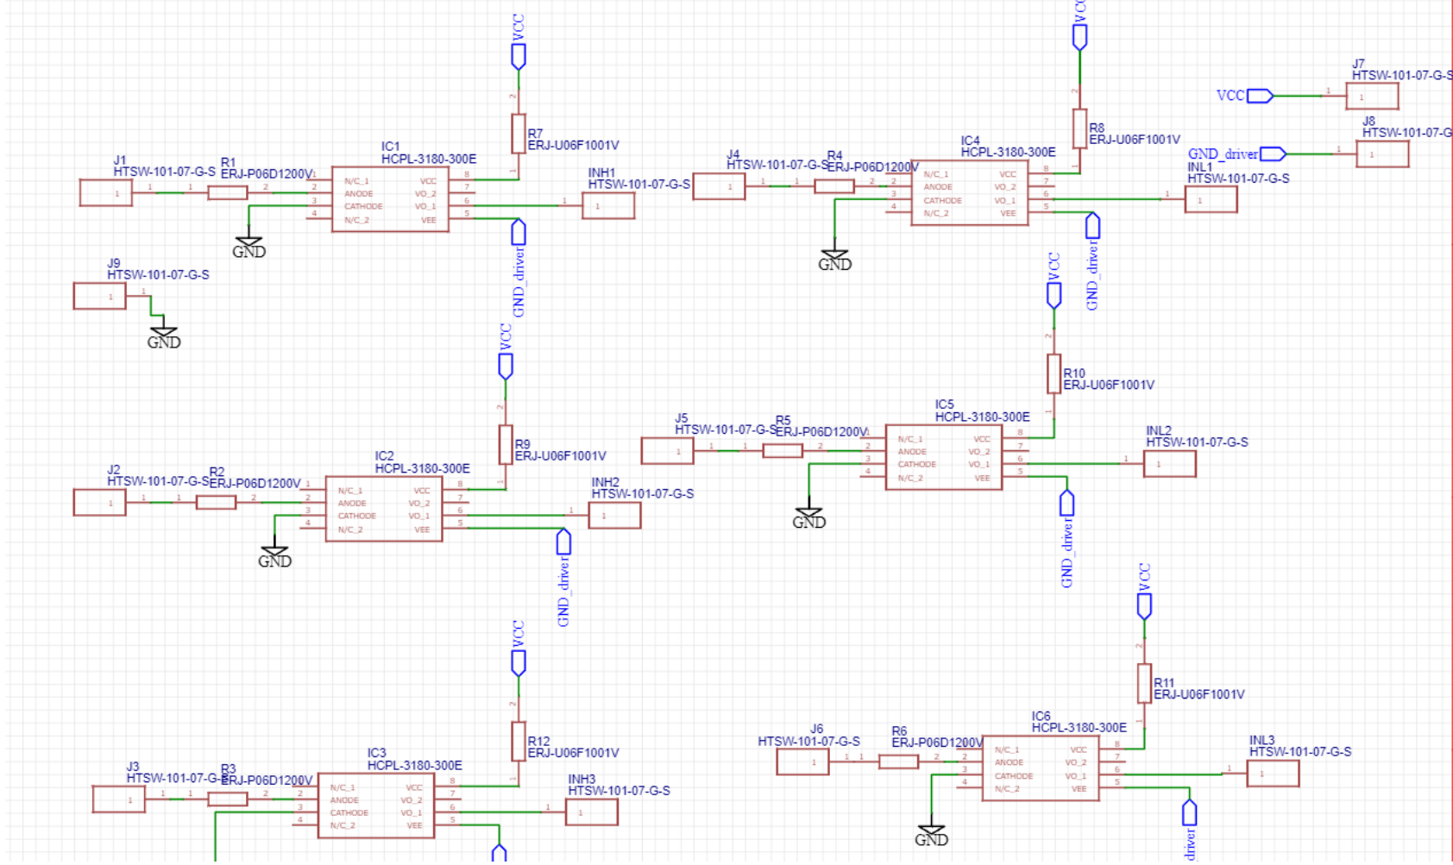Click R11 value label ERJ-U06F1001V

point(1199,694)
